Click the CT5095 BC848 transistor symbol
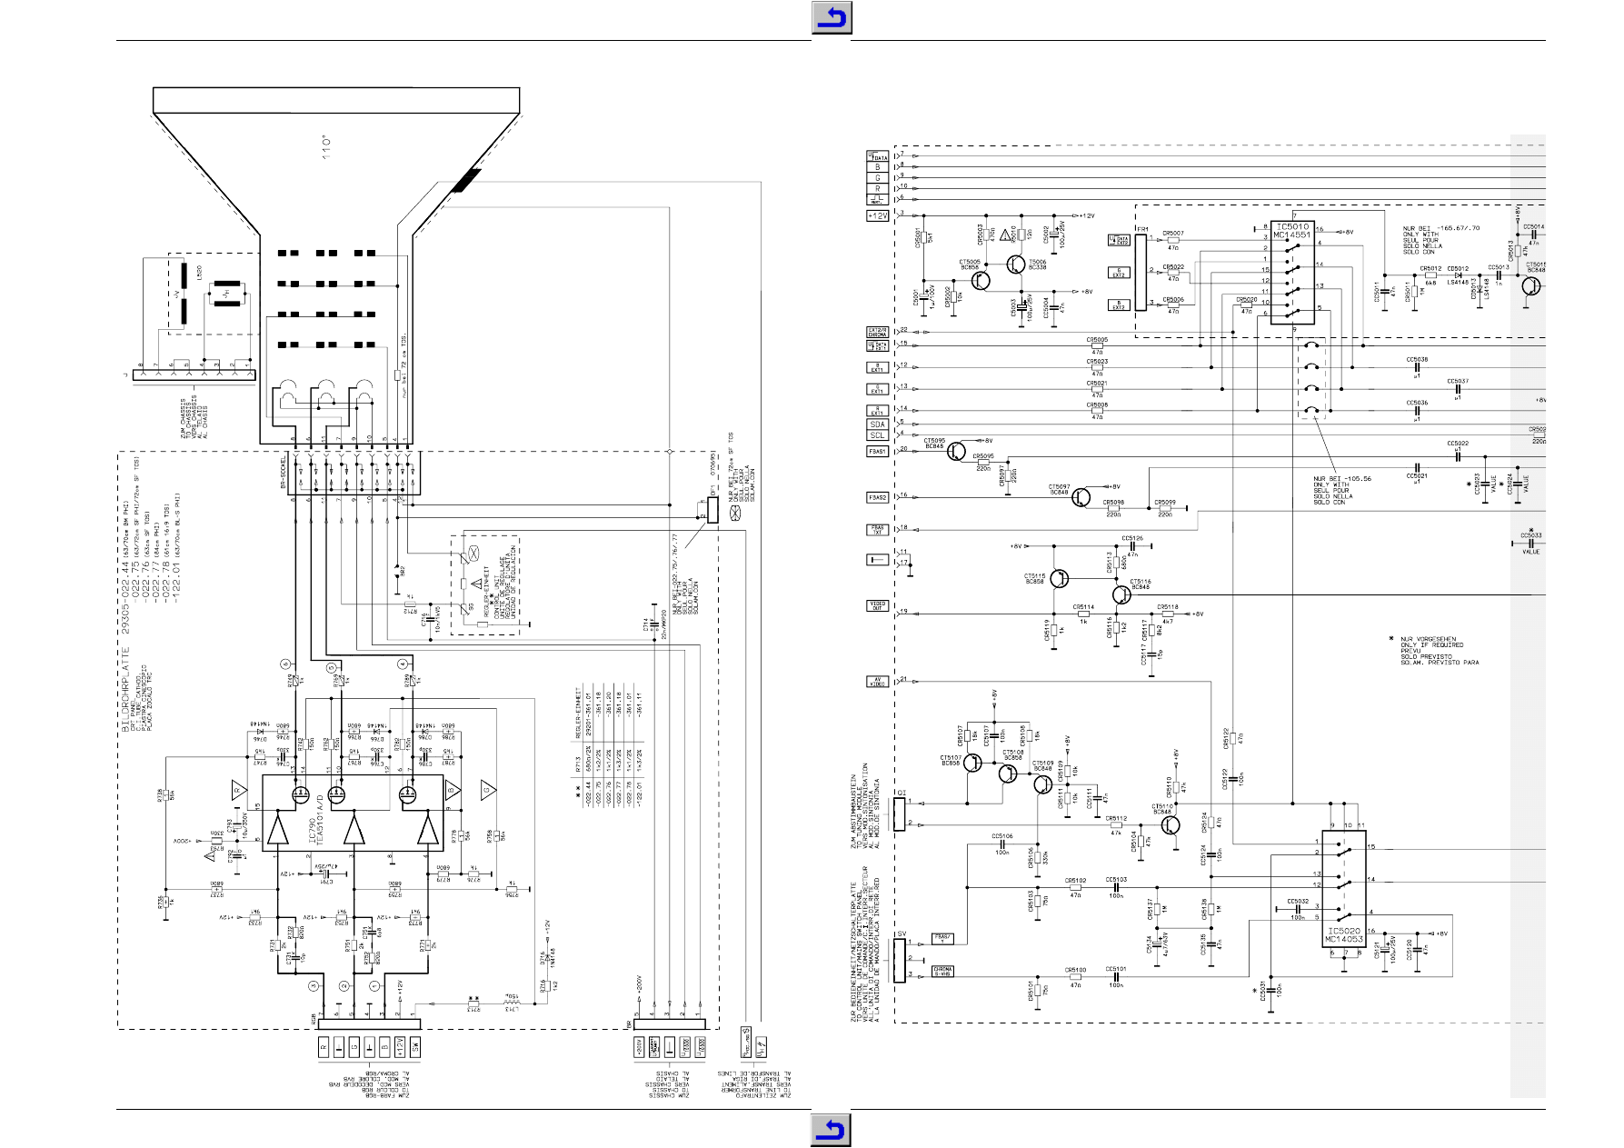Image resolution: width=1624 pixels, height=1148 pixels. point(956,451)
